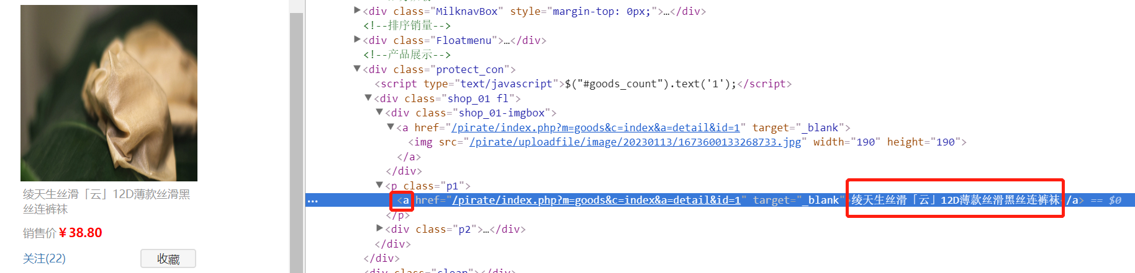Collapse the p class p1 node
The image size is (1135, 273).
[x=379, y=185]
